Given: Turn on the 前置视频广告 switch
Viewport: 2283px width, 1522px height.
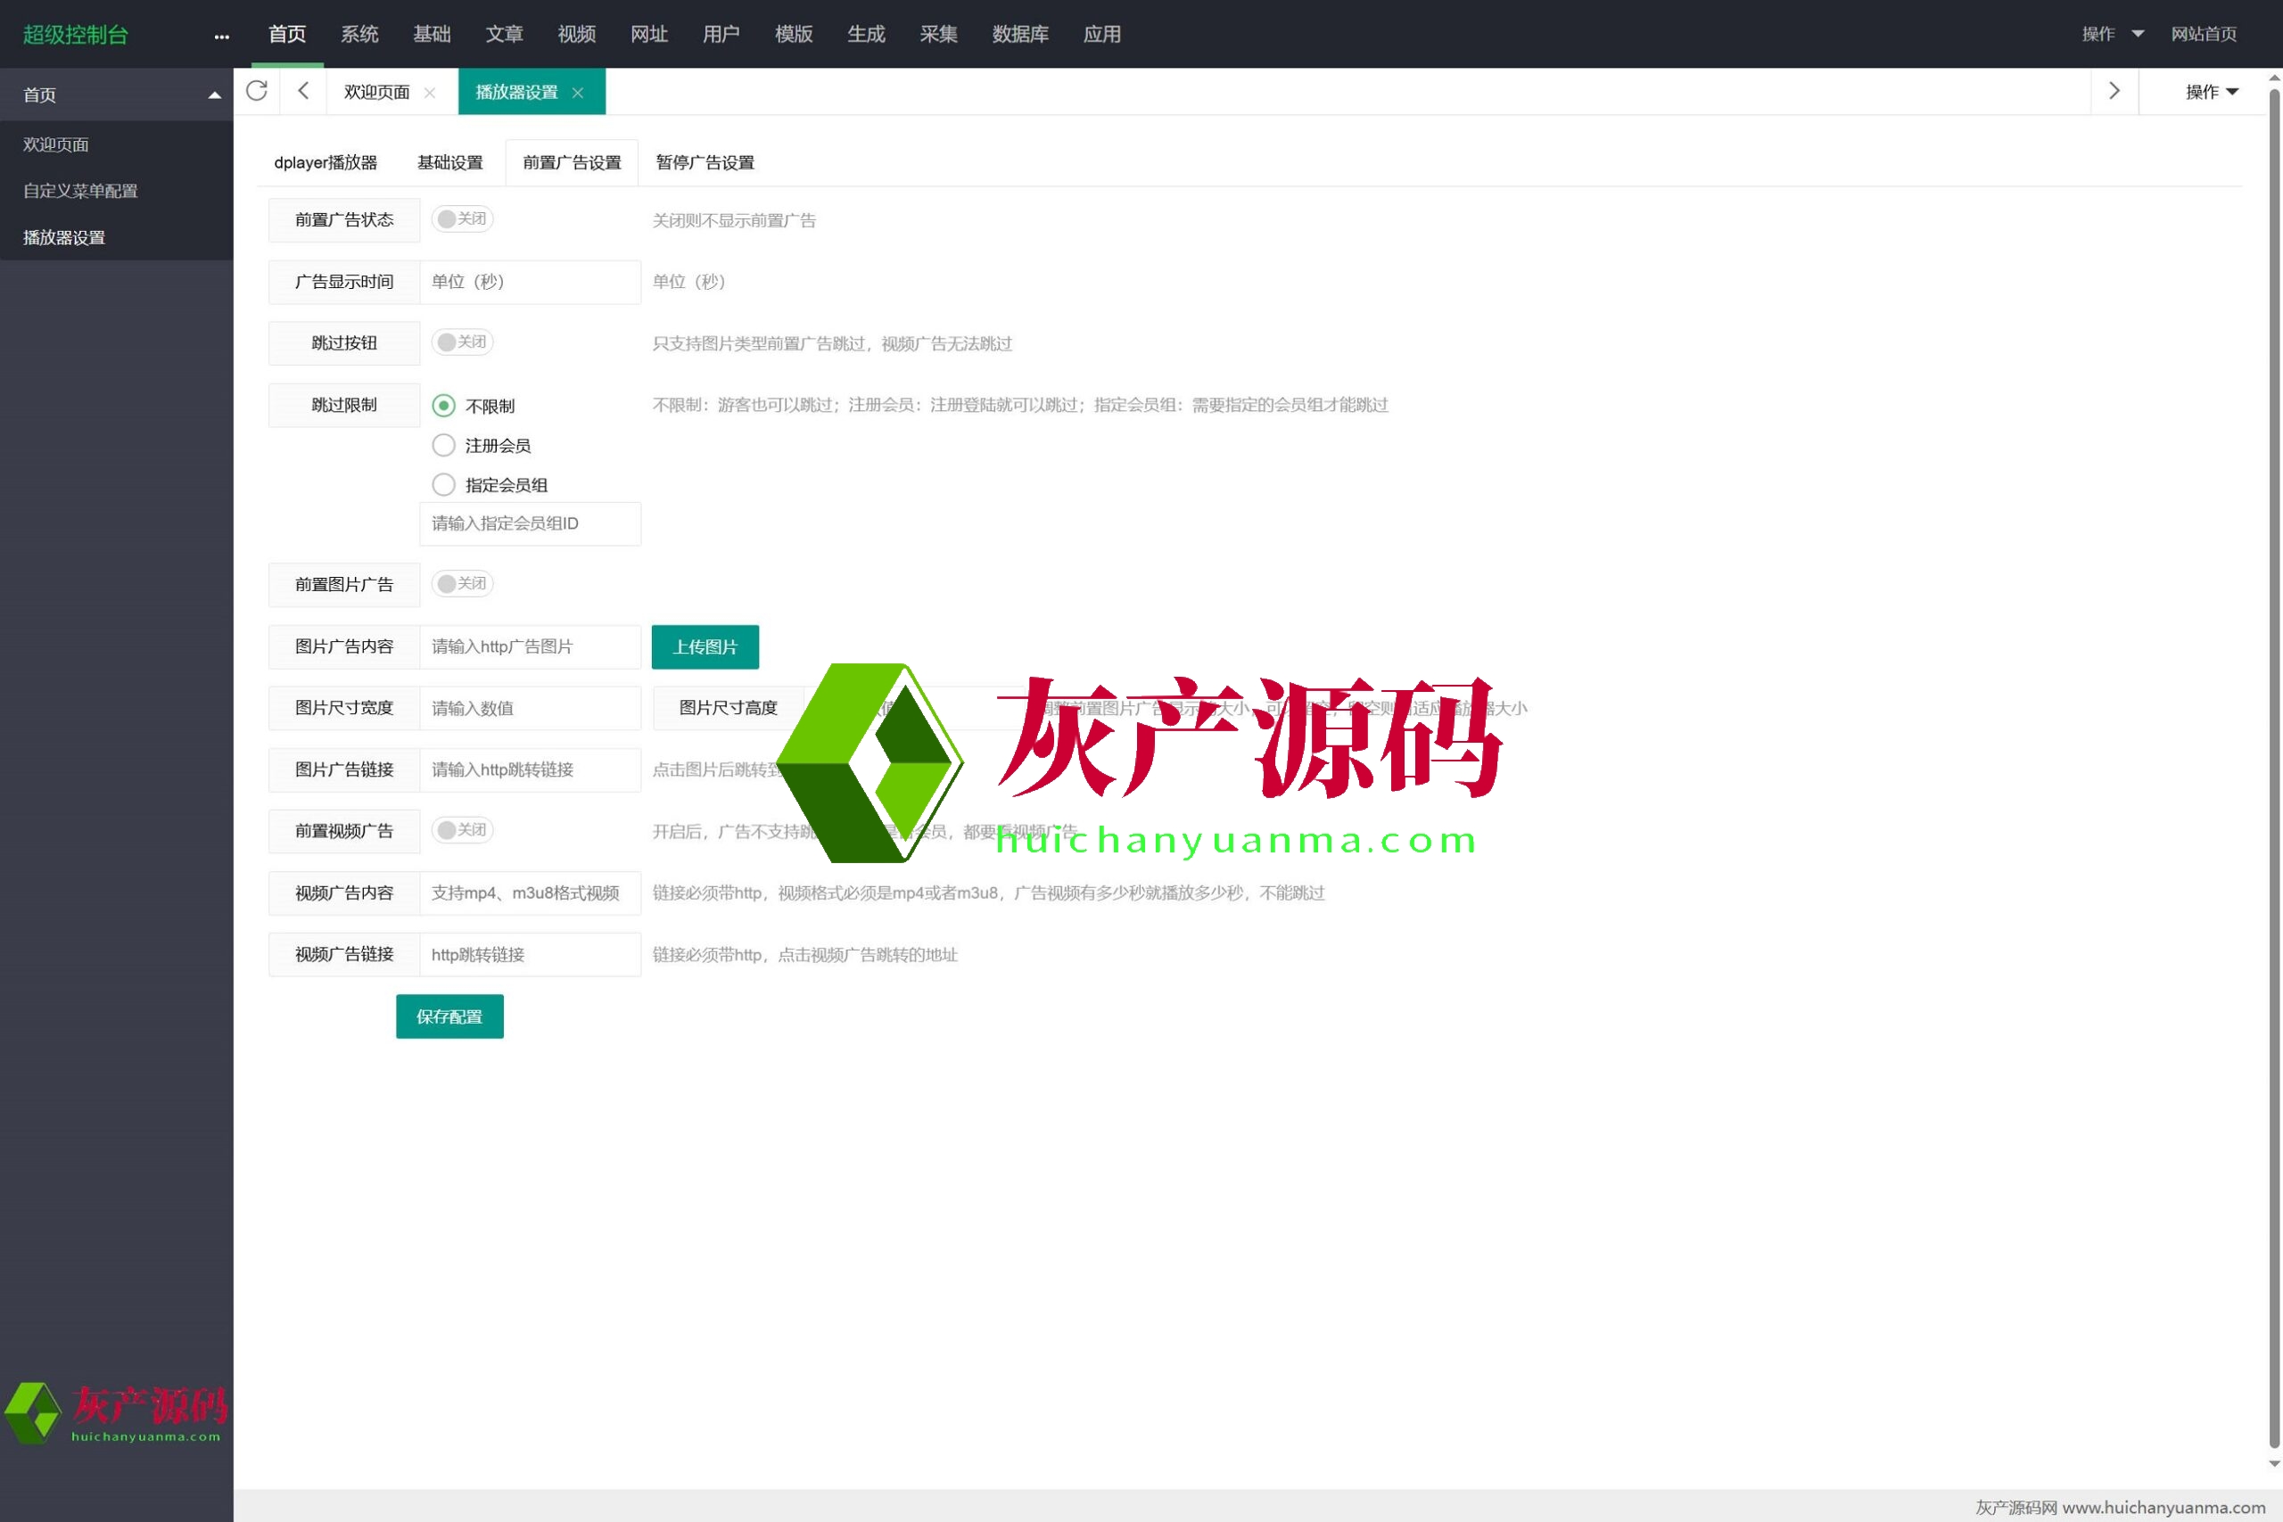Looking at the screenshot, I should point(462,831).
